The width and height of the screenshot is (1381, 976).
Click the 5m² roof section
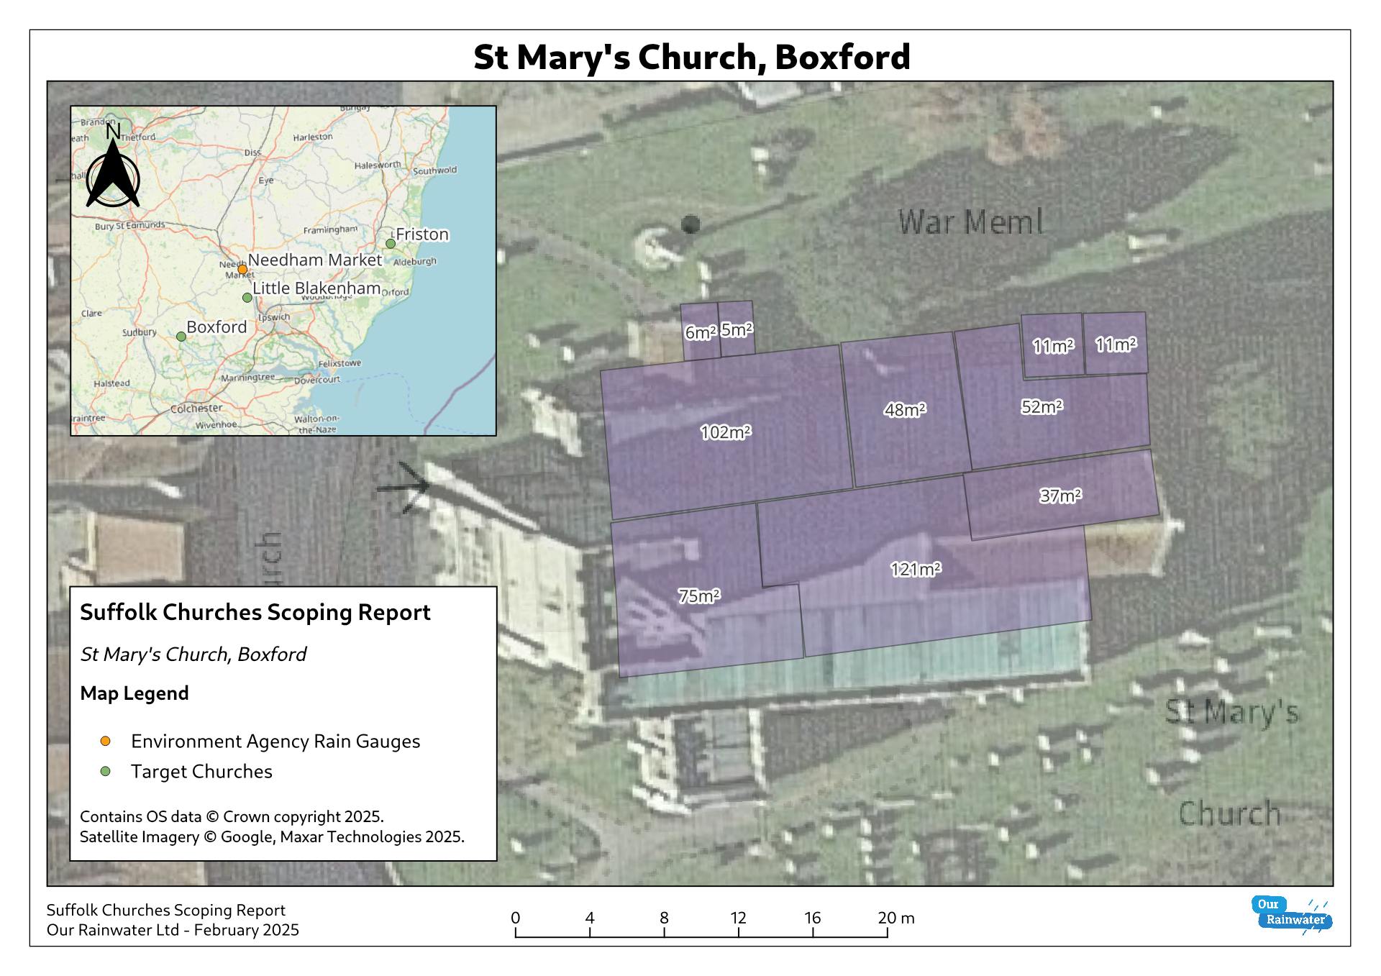coord(737,329)
